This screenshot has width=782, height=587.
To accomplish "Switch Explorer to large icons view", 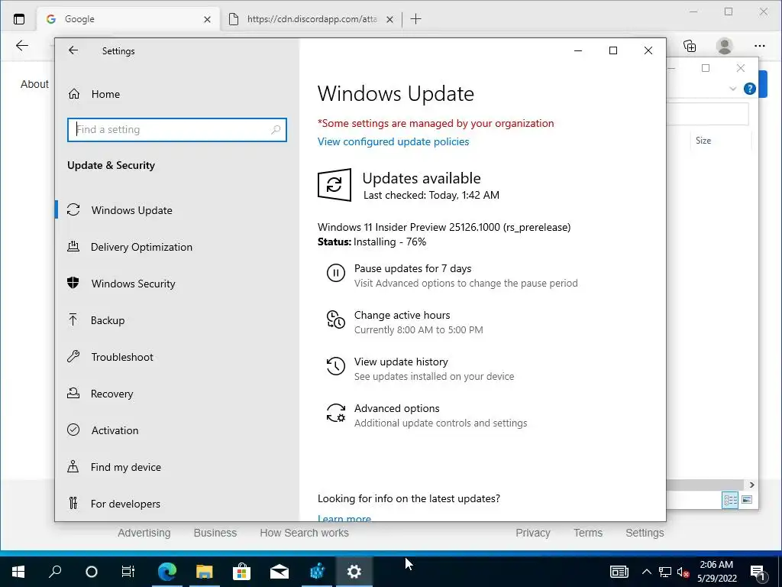I will 747,500.
